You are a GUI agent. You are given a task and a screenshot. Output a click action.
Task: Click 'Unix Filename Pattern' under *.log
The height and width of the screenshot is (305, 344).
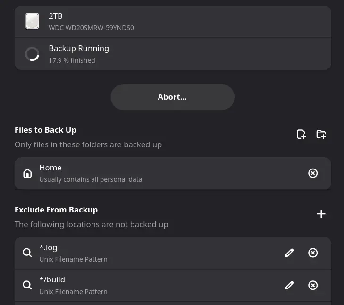(74, 259)
